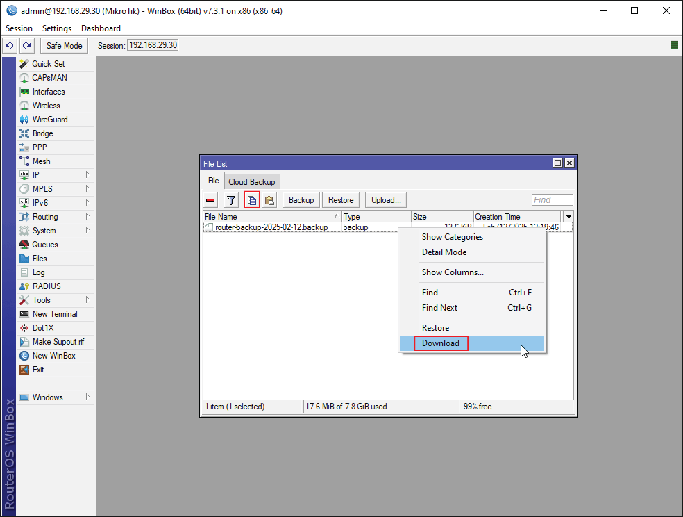Open the Creation Time column dropdown
The width and height of the screenshot is (683, 517).
[568, 216]
